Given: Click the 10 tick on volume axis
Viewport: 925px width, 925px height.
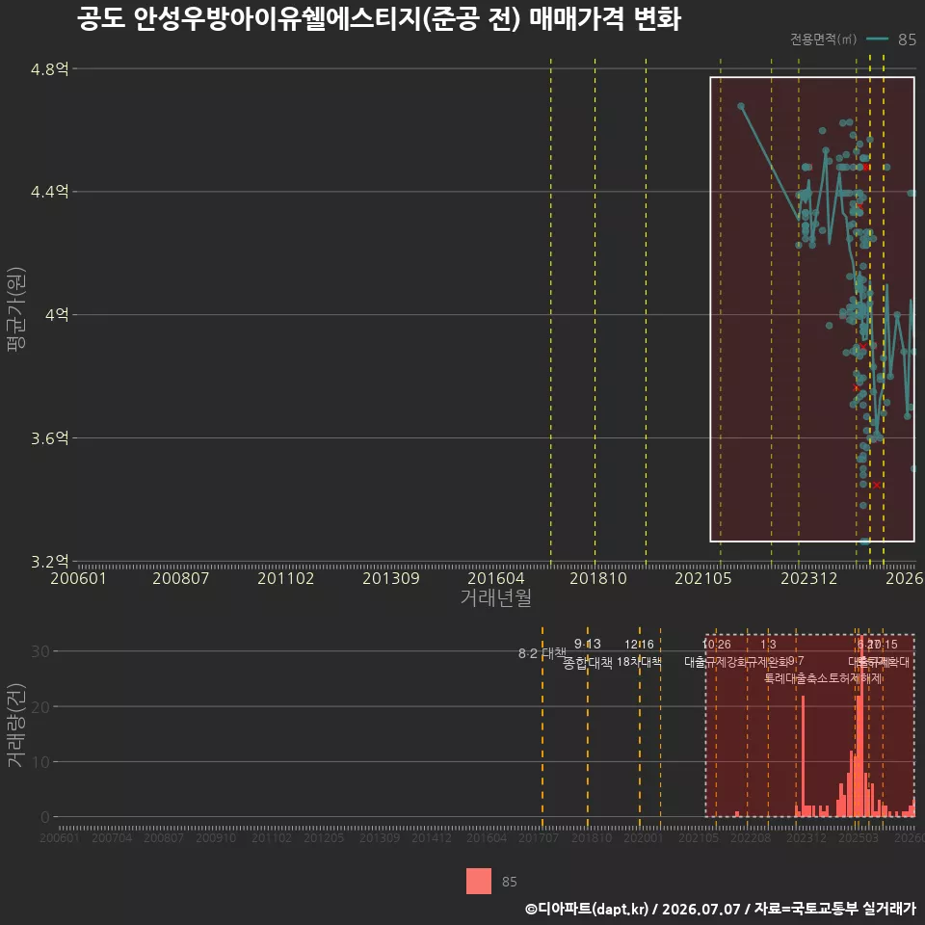Looking at the screenshot, I should (x=40, y=761).
